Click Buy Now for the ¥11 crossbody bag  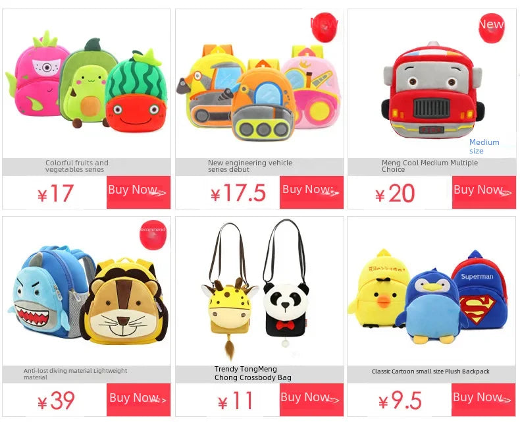[311, 400]
